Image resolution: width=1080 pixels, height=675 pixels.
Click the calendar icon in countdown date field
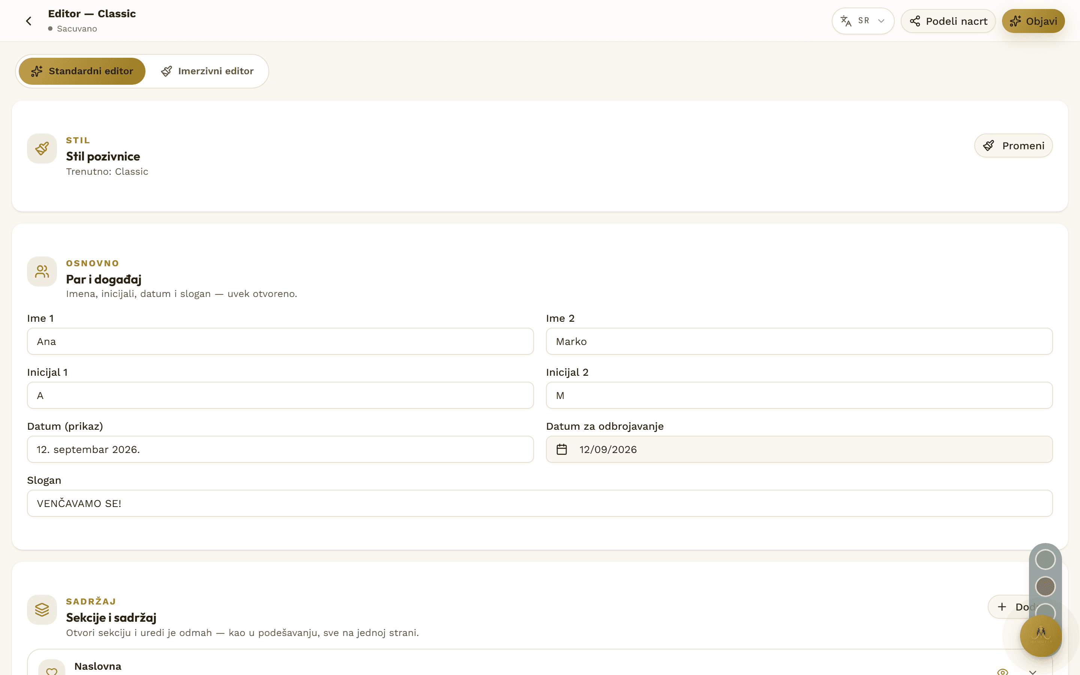(x=562, y=449)
